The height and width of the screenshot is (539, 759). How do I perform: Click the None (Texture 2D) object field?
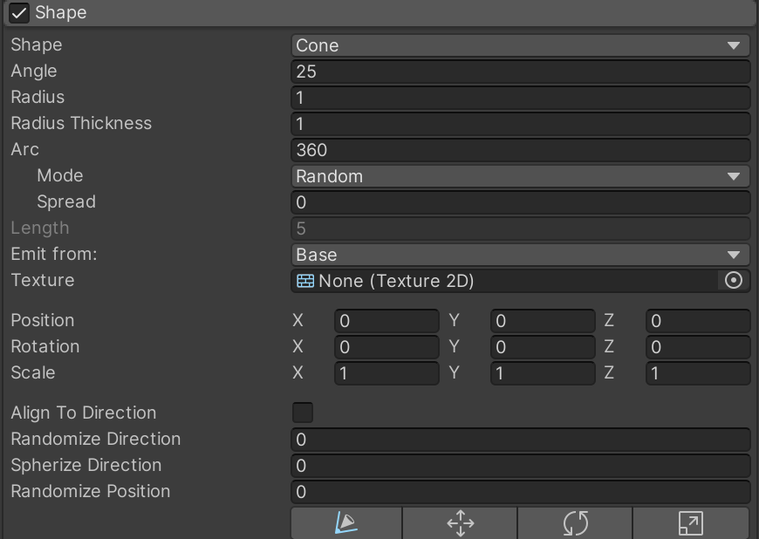506,281
